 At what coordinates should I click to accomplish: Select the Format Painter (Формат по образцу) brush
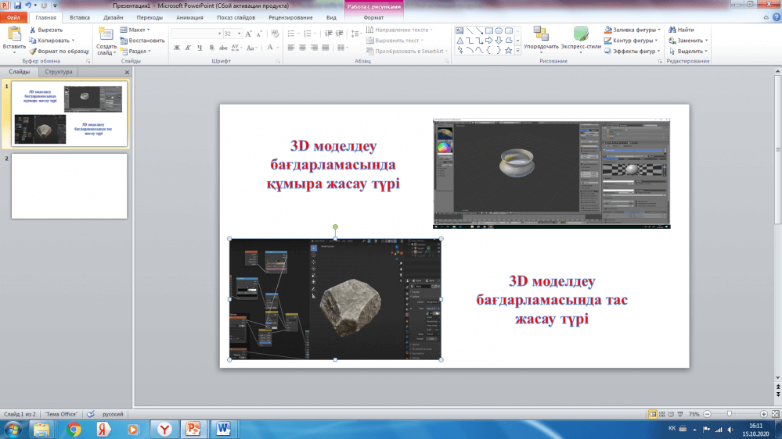(33, 51)
